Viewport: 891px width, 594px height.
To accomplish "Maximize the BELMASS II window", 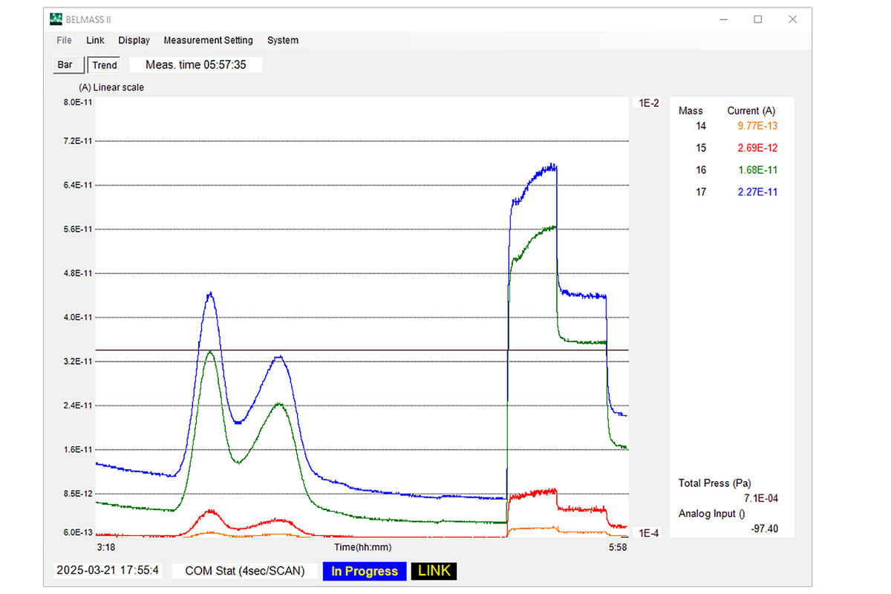I will 758,19.
